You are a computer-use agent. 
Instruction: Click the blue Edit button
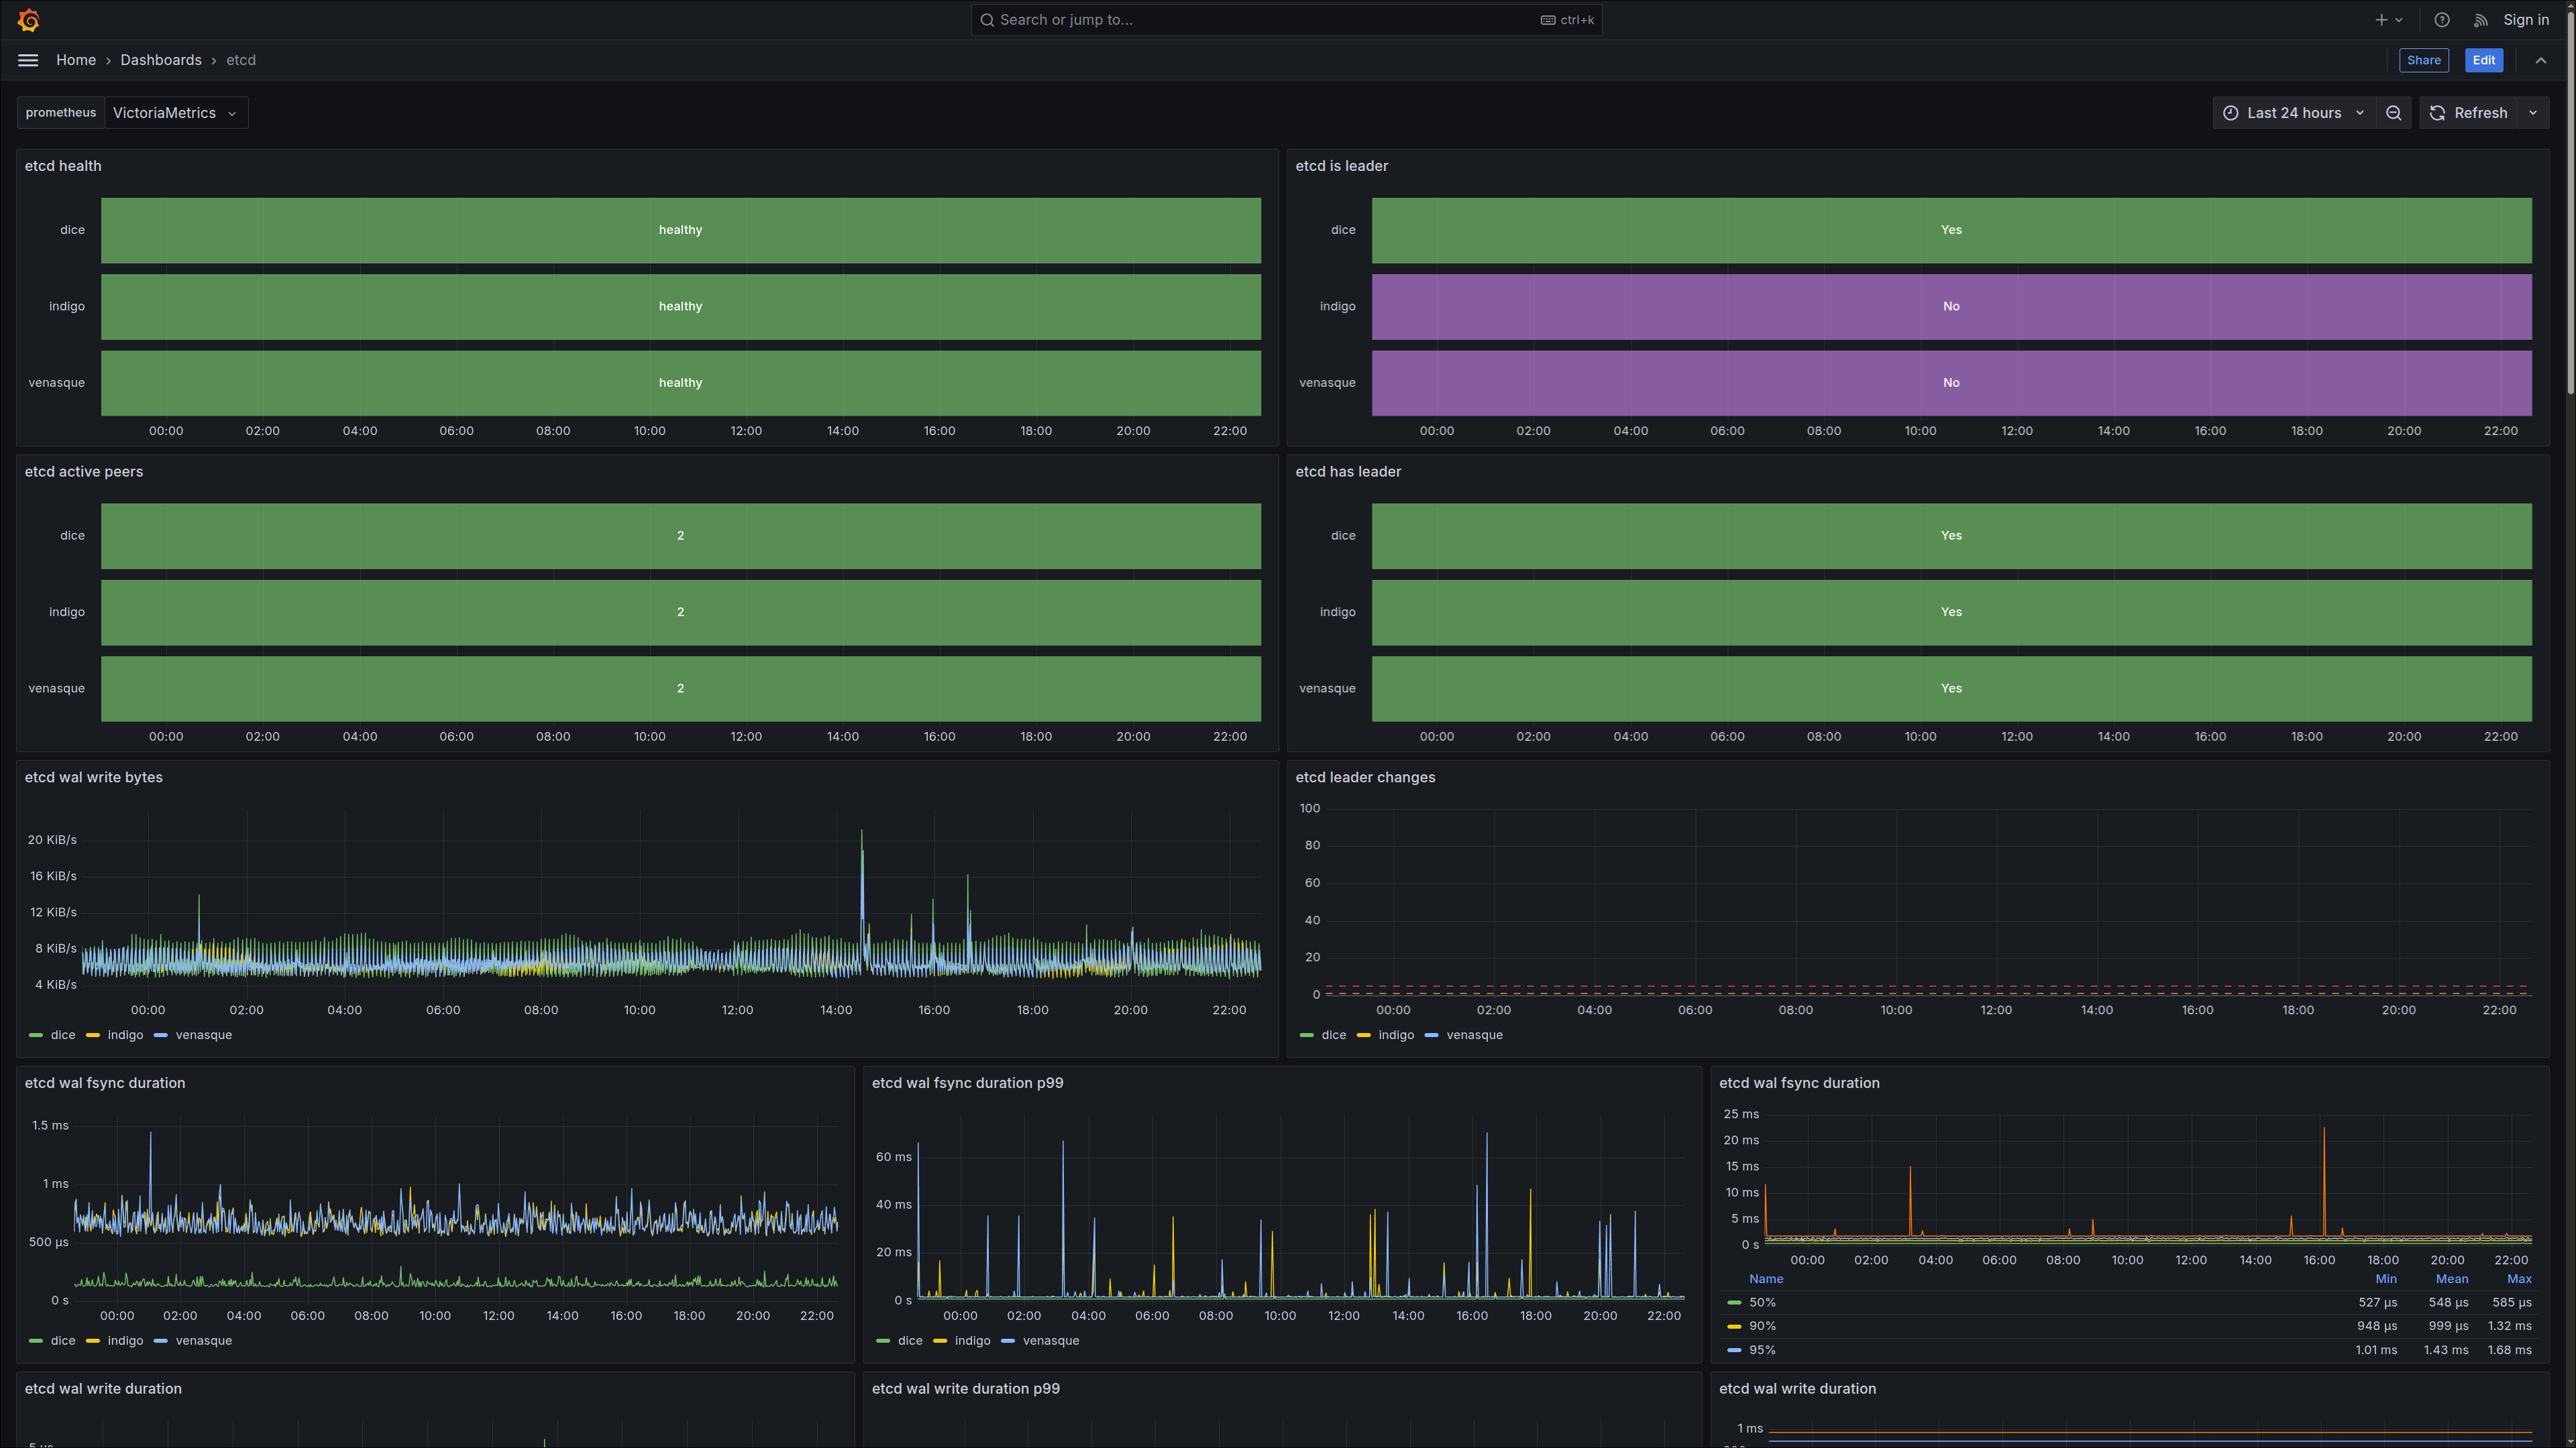pyautogui.click(x=2483, y=60)
